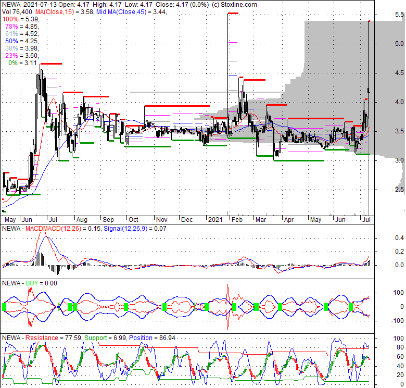Click the 'Apr' month label on time axis
The width and height of the screenshot is (406, 388).
click(289, 220)
